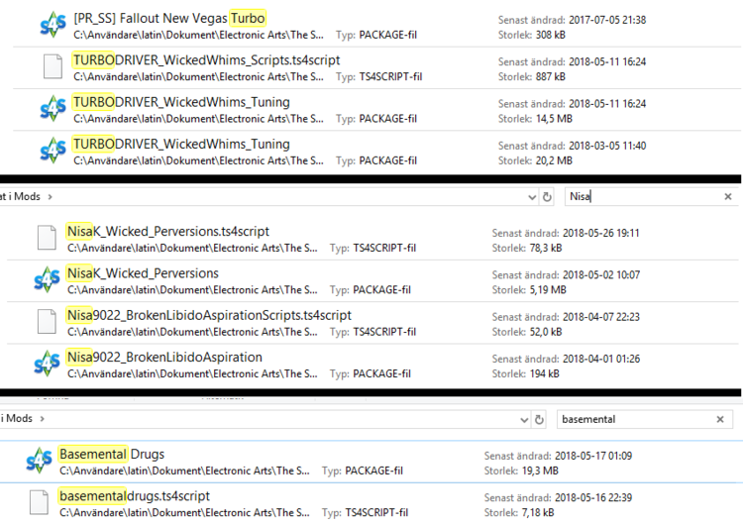Click PACKAGE-fil type in the Basemental Drugs row
The width and height of the screenshot is (743, 525).
pos(373,471)
